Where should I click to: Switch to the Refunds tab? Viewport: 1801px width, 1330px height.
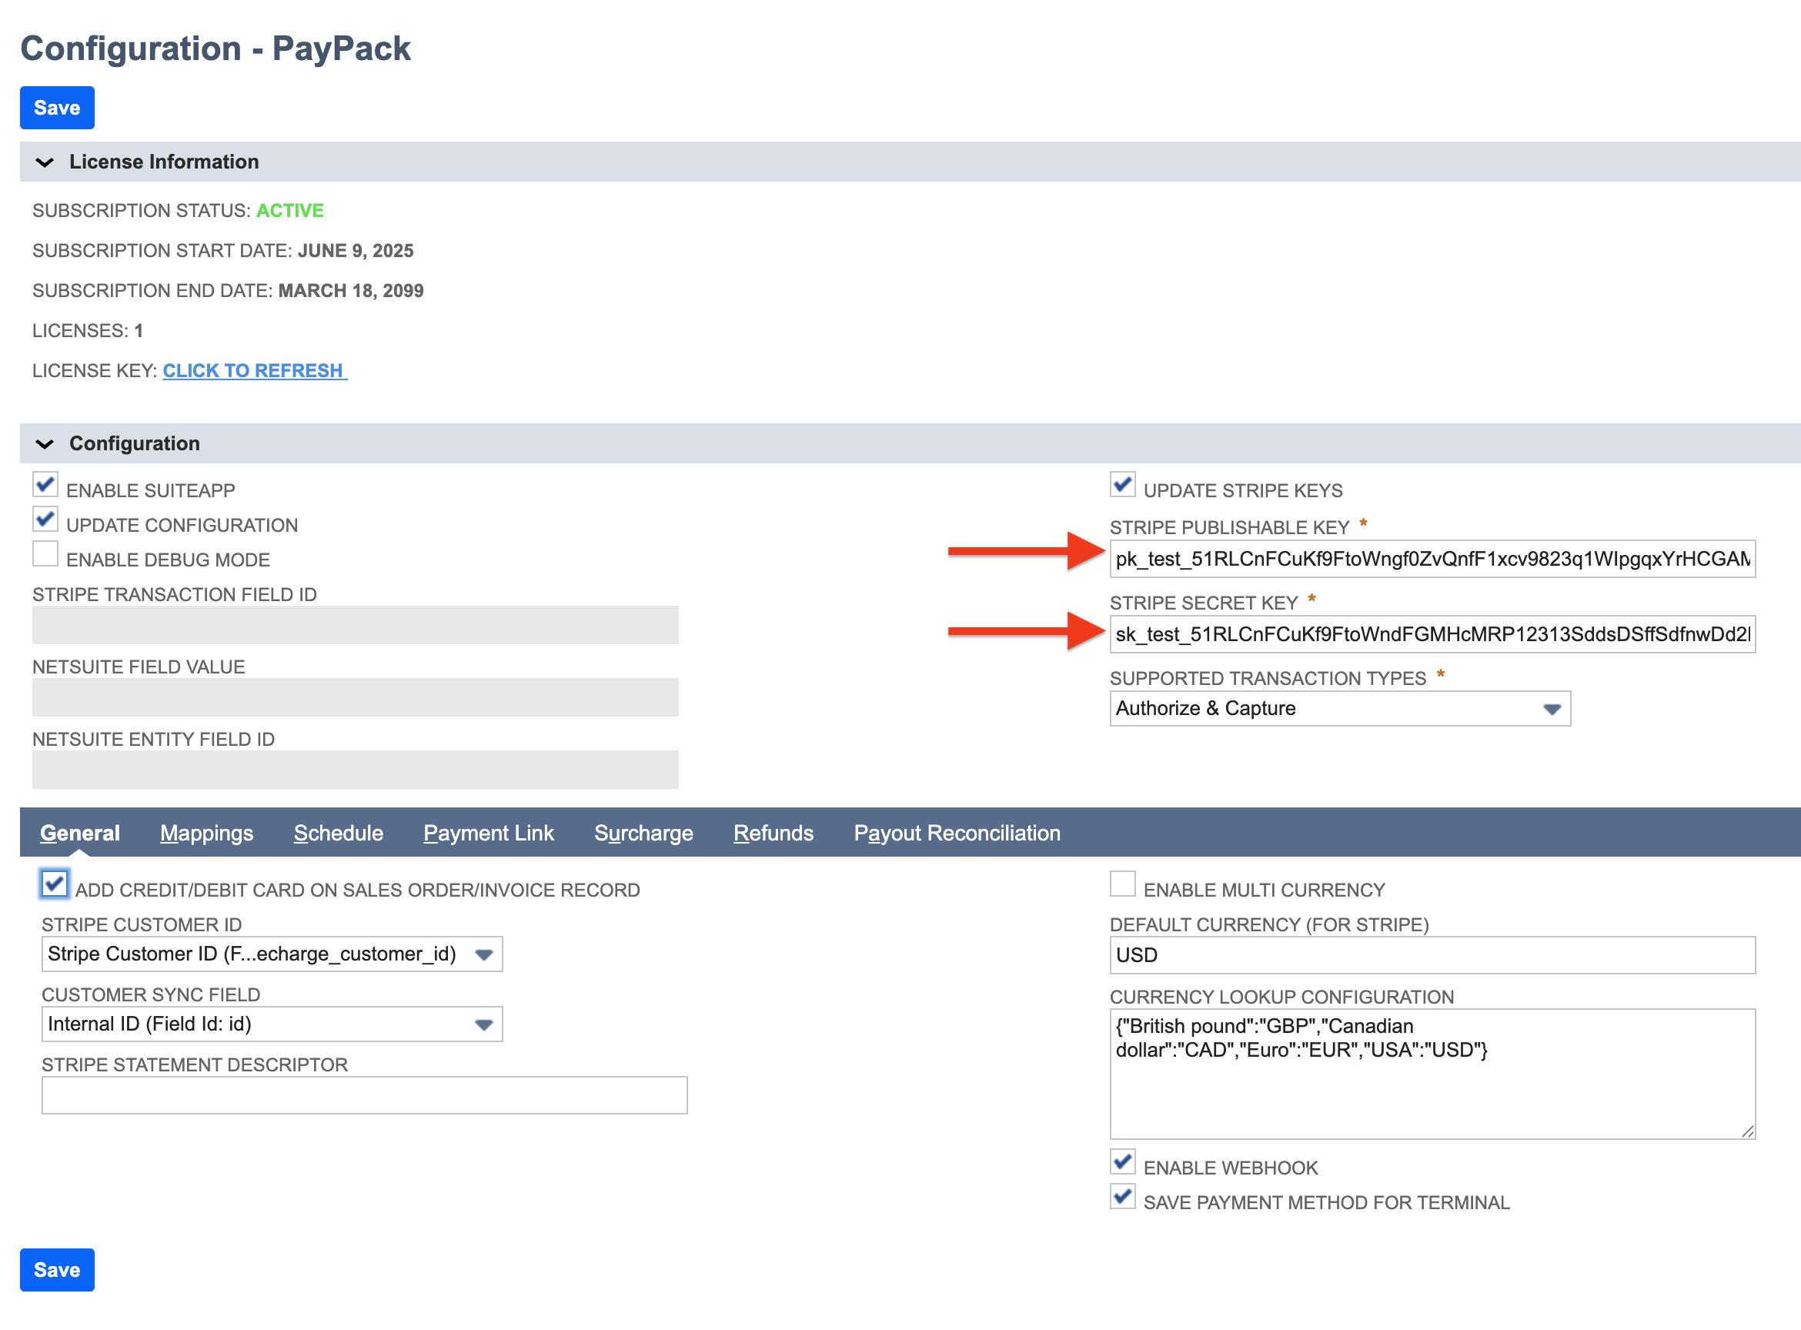click(x=773, y=834)
